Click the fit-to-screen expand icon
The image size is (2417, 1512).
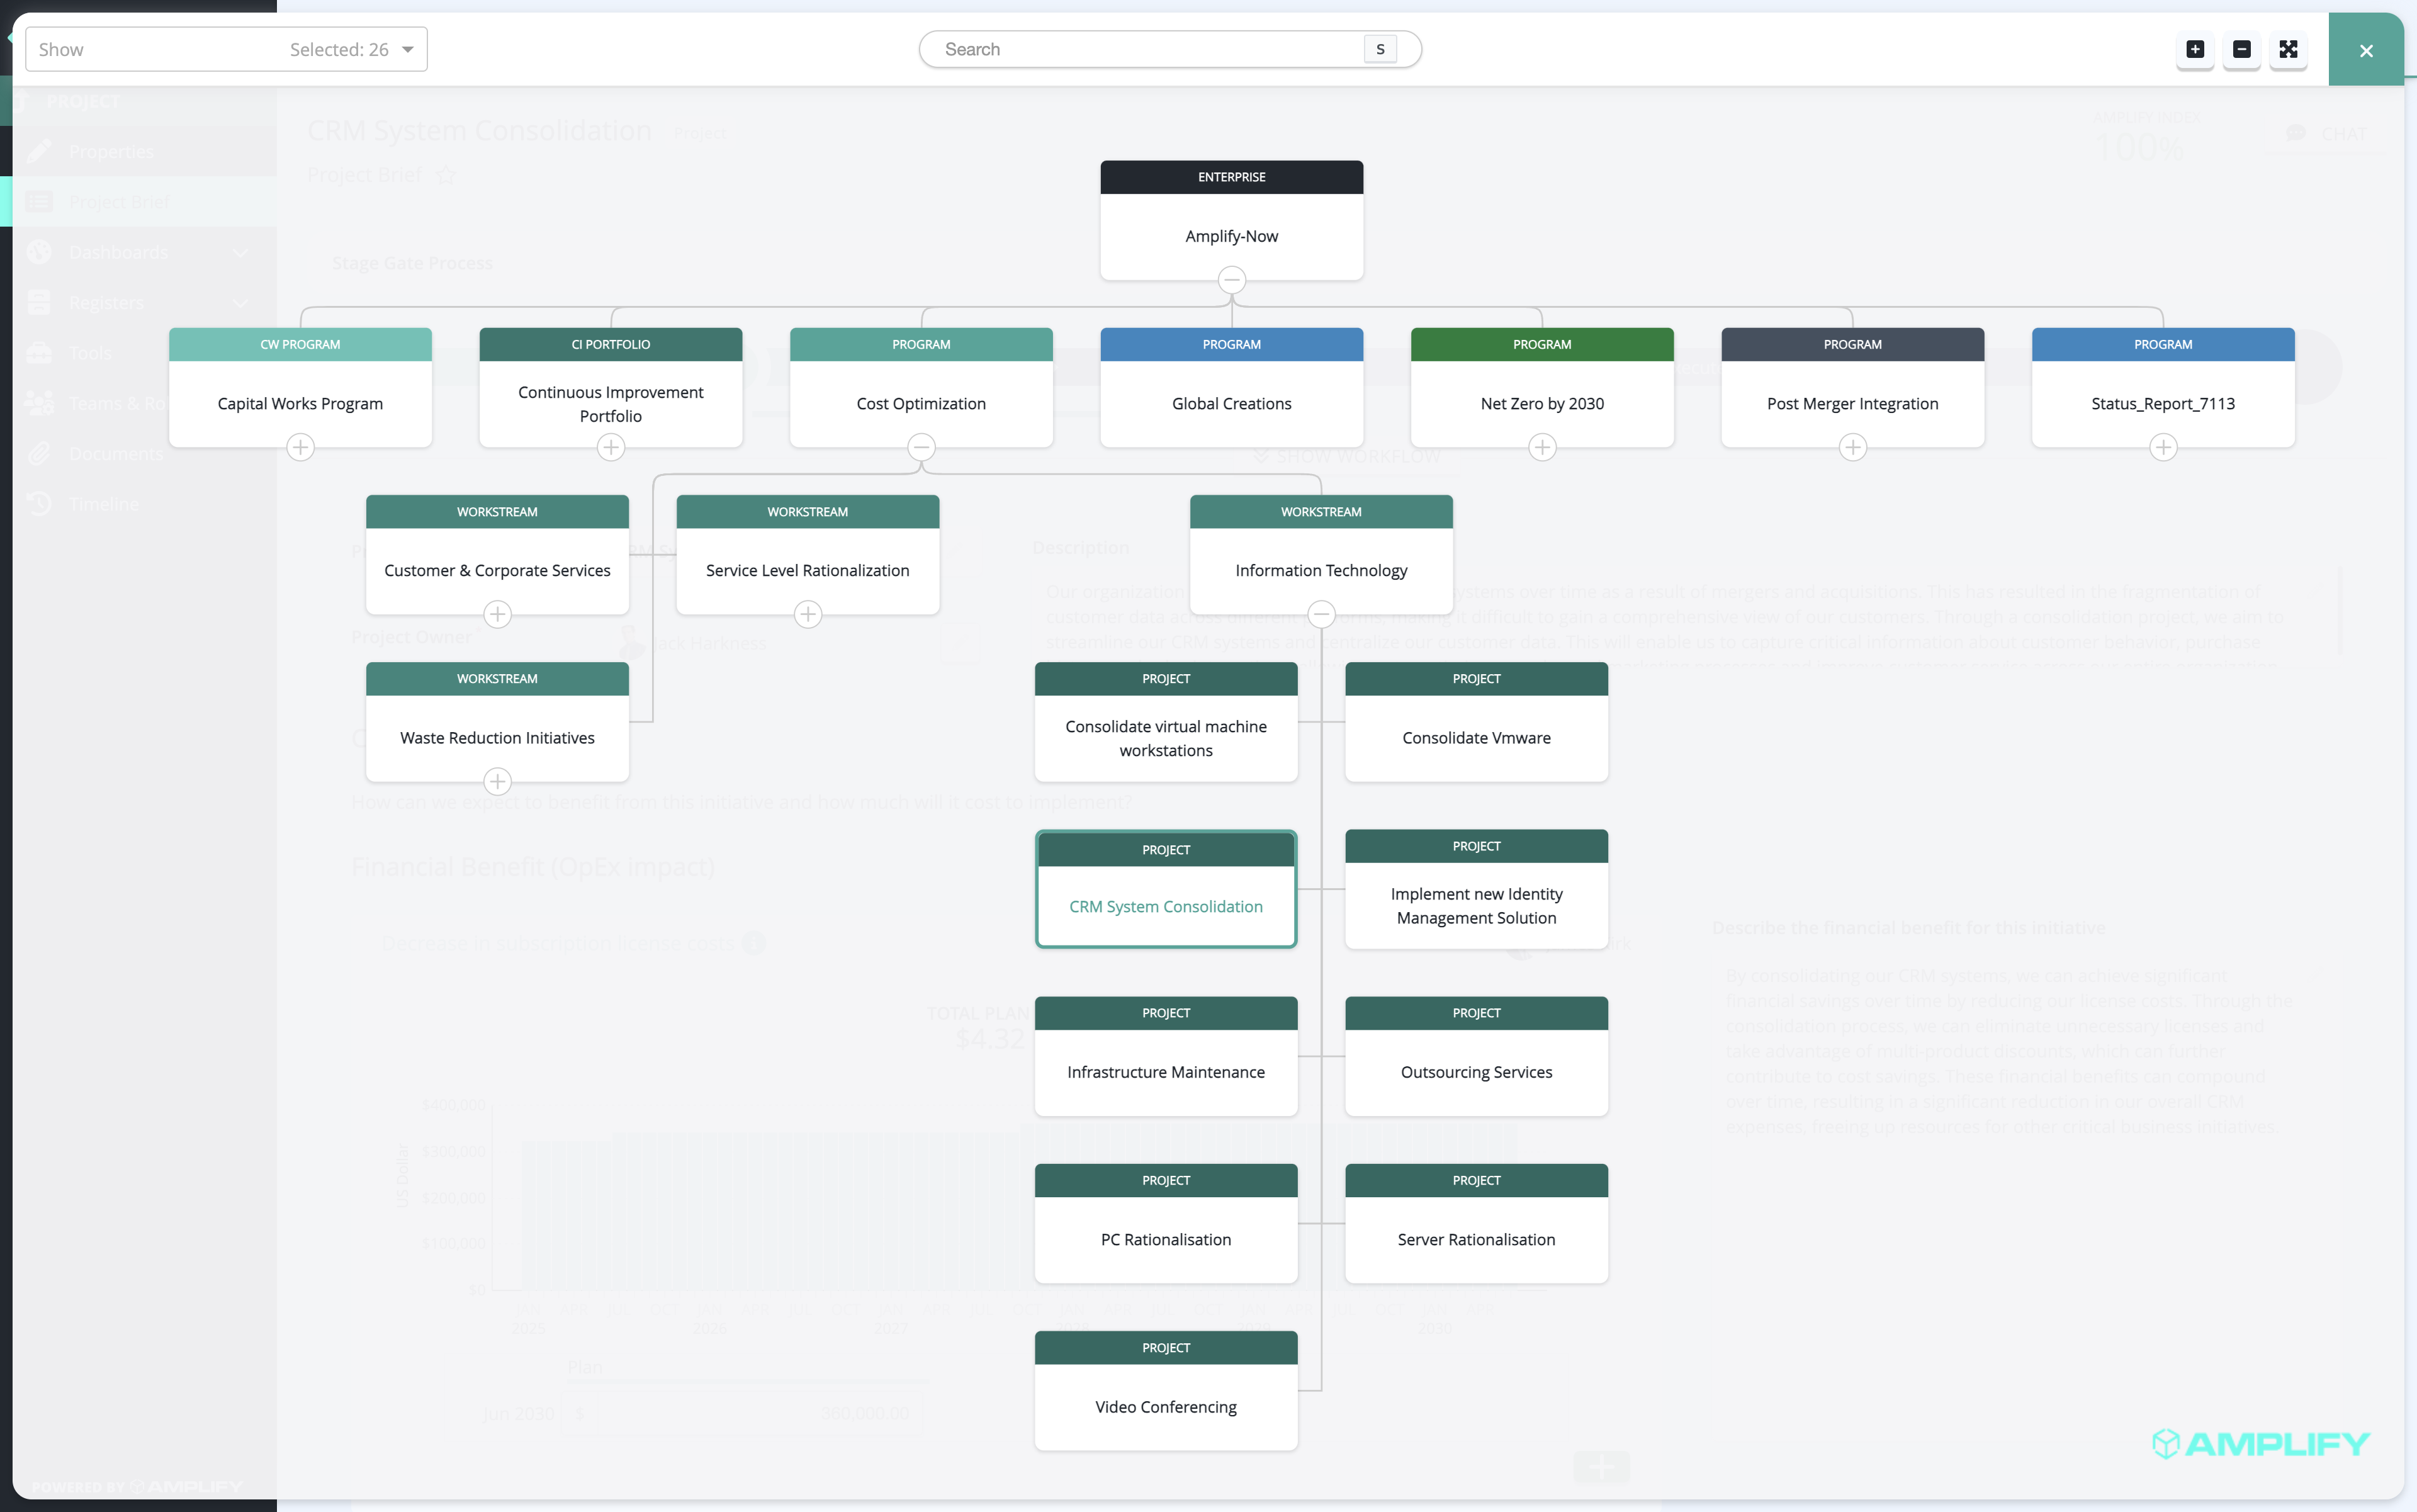pos(2288,49)
